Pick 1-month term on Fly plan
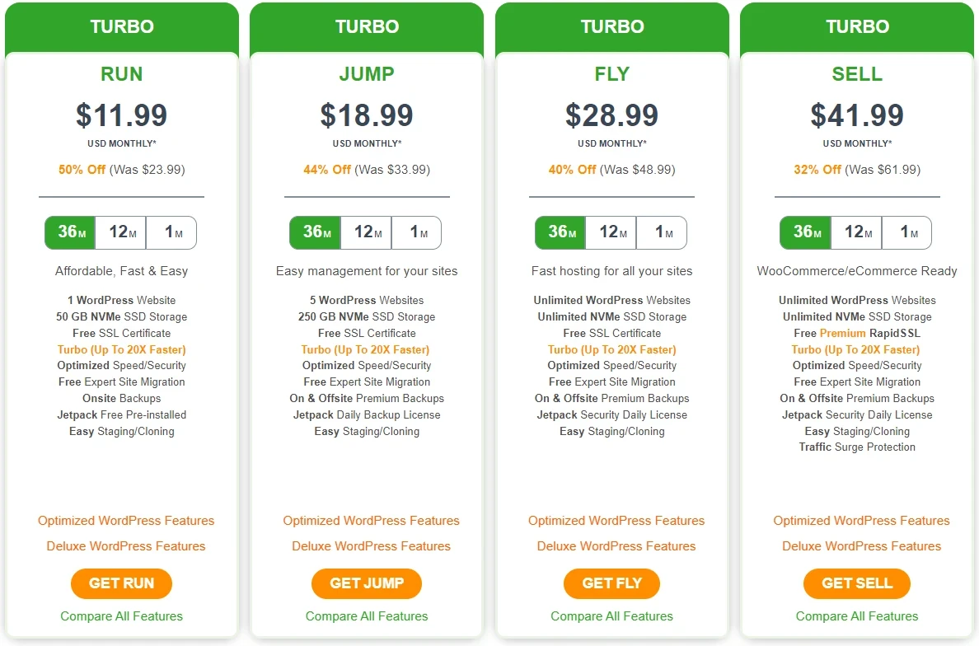The width and height of the screenshot is (979, 646). (x=662, y=232)
